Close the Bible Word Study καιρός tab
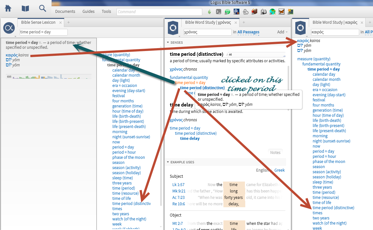The image size is (373, 230). (362, 22)
